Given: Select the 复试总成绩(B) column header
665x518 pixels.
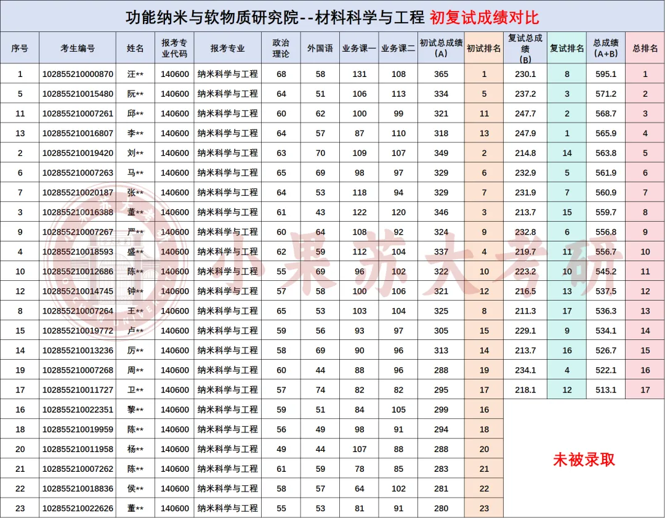Looking at the screenshot, I should tap(525, 48).
